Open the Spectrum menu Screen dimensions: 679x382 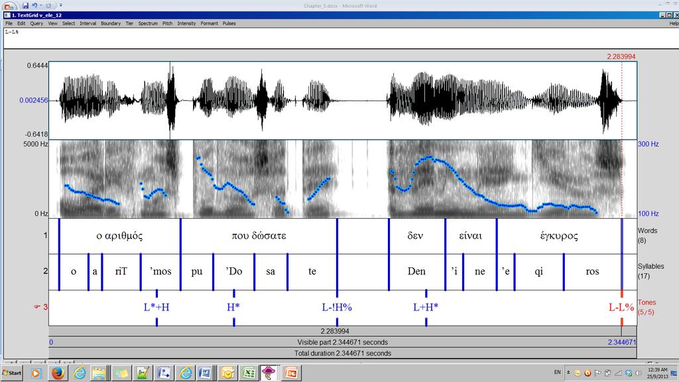tap(148, 23)
